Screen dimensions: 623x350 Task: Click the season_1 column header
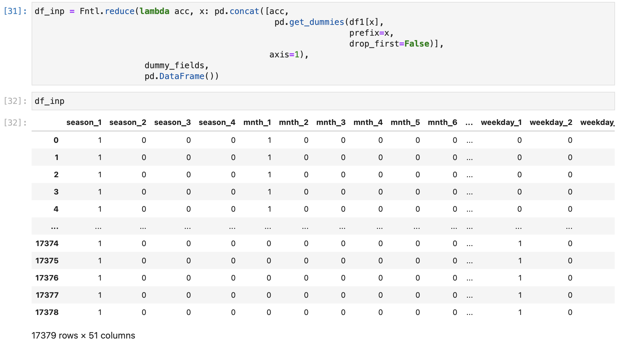84,122
